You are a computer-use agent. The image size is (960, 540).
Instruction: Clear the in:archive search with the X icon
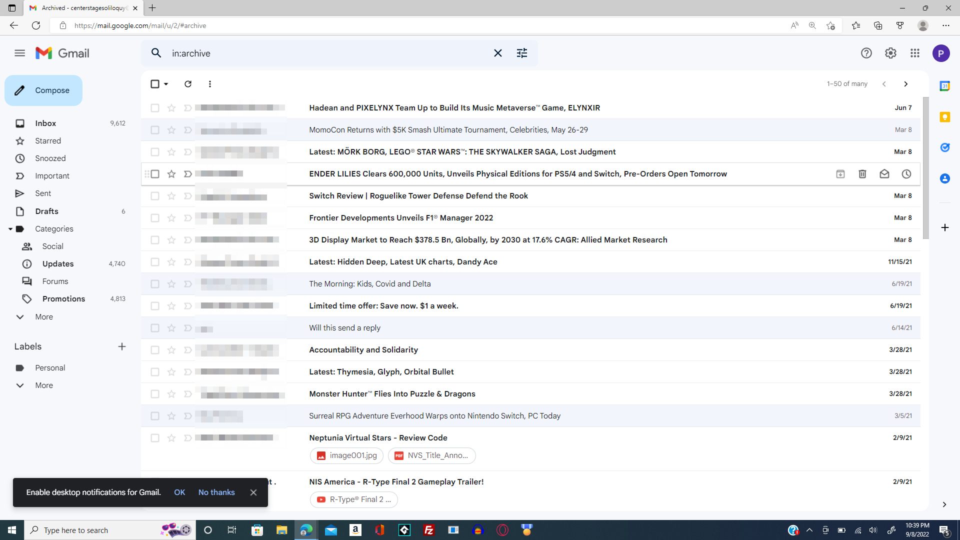point(498,53)
